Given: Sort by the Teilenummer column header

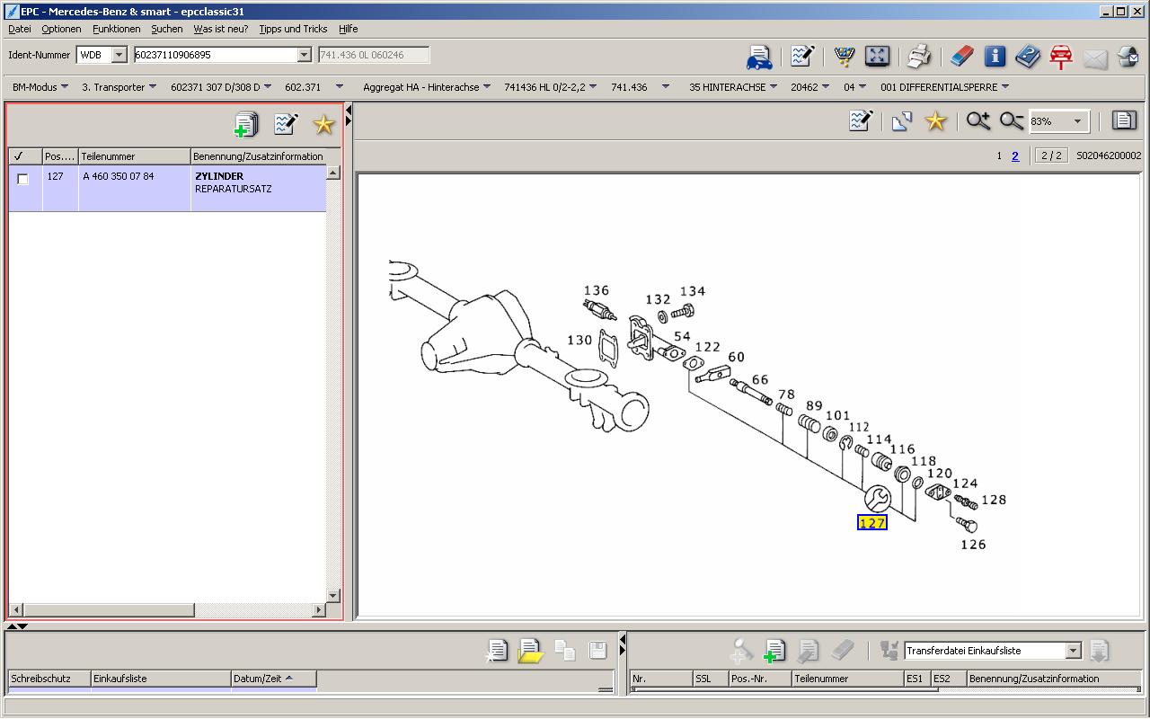Looking at the screenshot, I should point(135,156).
